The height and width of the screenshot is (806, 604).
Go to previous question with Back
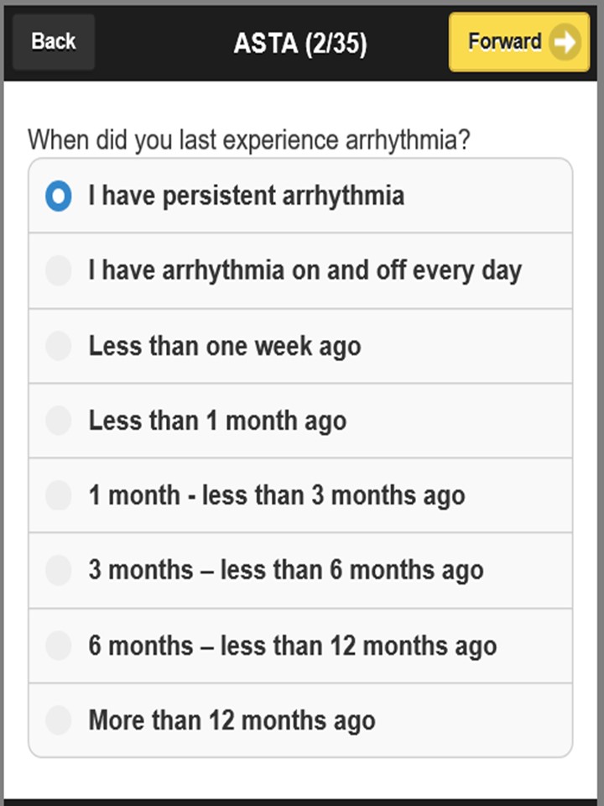(x=54, y=42)
